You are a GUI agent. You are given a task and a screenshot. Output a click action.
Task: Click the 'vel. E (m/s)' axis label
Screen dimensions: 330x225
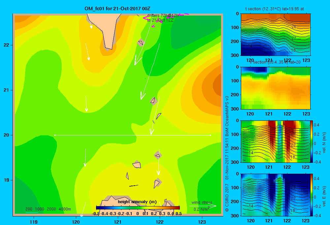pyautogui.click(x=324, y=196)
